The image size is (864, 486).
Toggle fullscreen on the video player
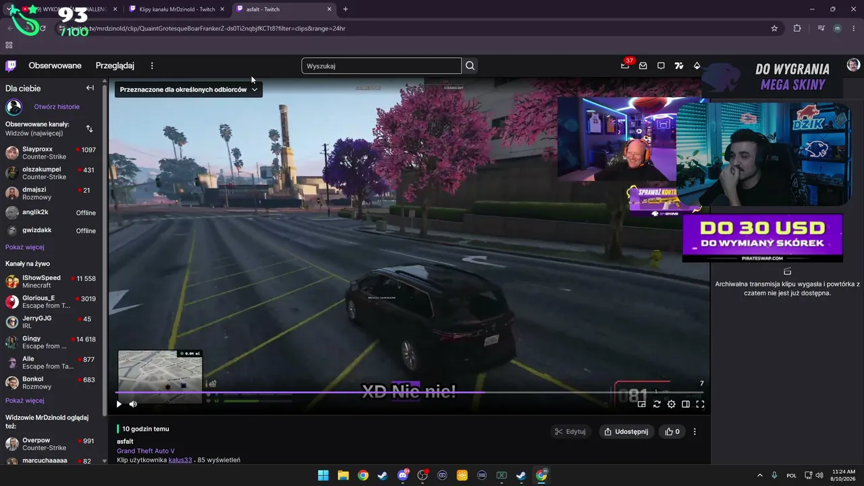(x=700, y=404)
